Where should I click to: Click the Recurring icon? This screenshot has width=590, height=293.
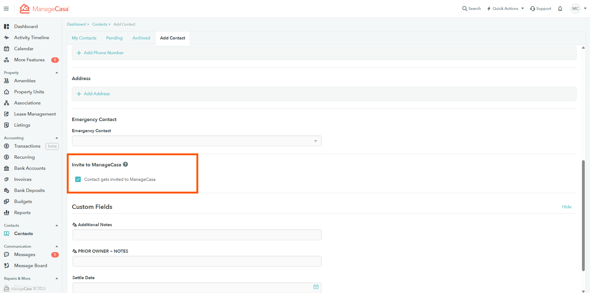(6, 157)
